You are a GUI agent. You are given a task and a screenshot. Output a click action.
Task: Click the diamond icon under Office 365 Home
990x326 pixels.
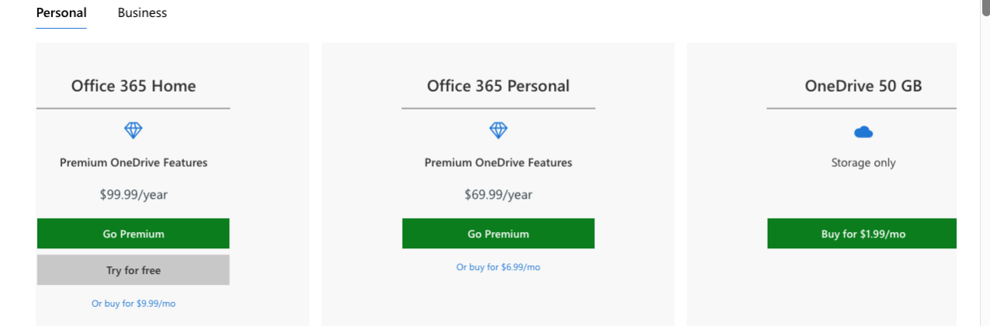(134, 130)
